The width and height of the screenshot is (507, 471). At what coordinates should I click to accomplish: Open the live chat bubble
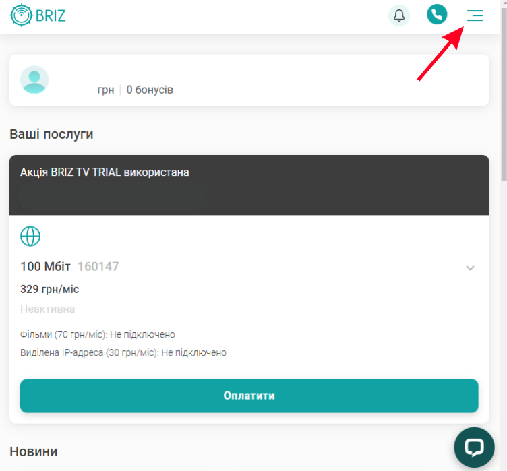coord(474,447)
